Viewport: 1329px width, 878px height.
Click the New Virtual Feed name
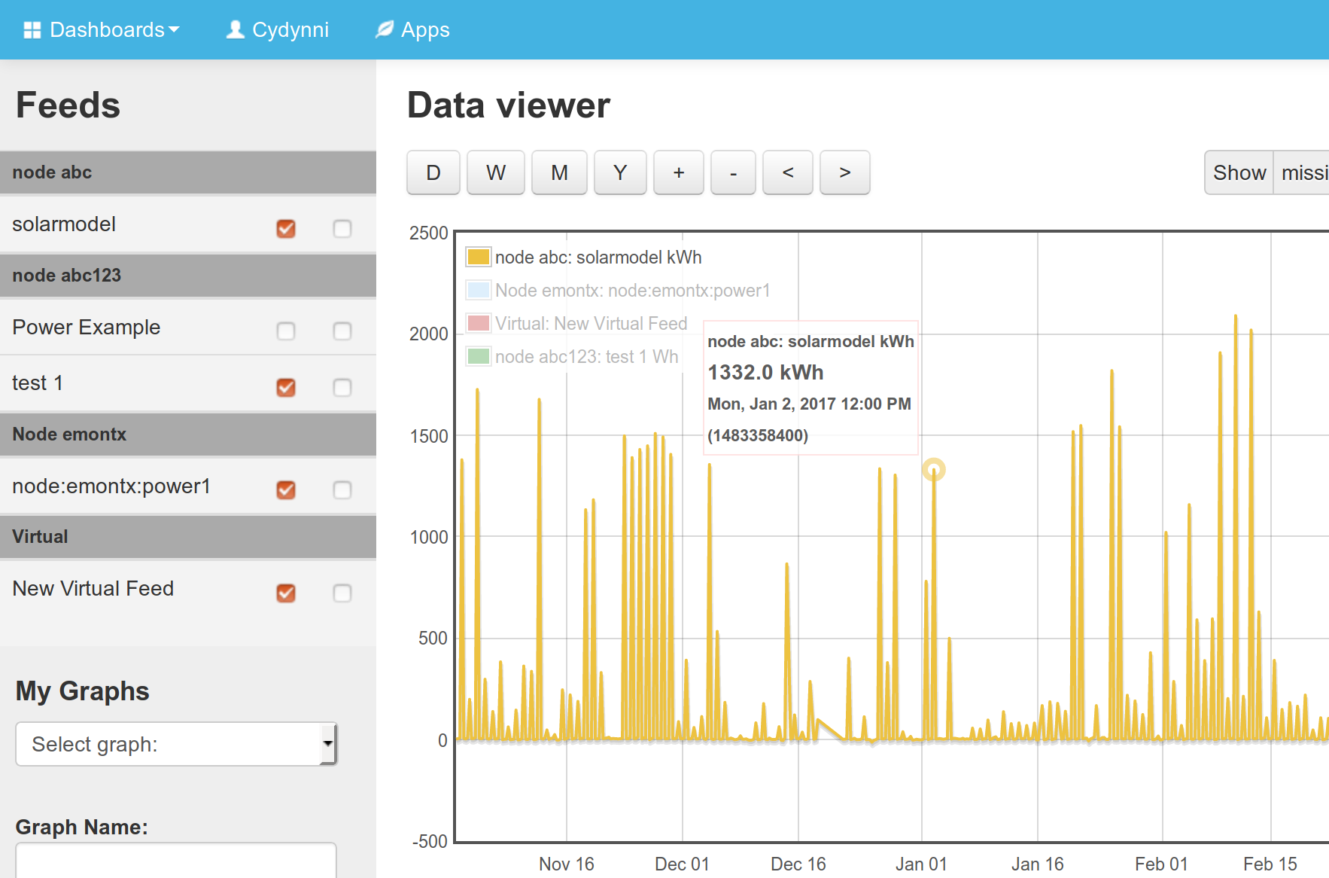tap(93, 589)
